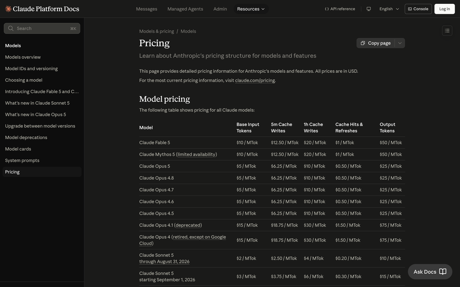Open the Messages nav tab

click(146, 9)
